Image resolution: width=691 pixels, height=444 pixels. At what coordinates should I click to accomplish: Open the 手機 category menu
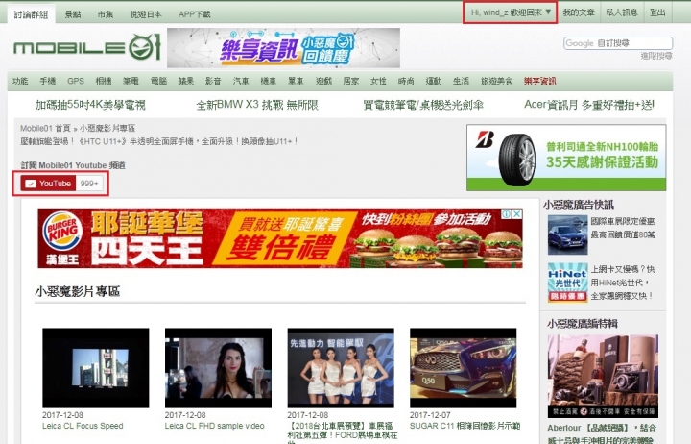[x=48, y=81]
